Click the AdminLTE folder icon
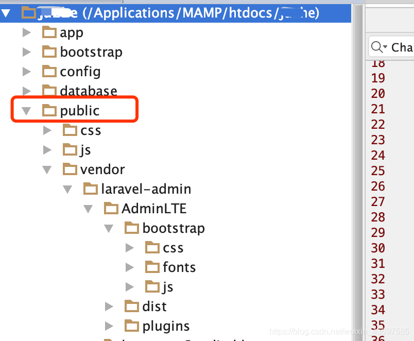The width and height of the screenshot is (414, 341). (111, 208)
